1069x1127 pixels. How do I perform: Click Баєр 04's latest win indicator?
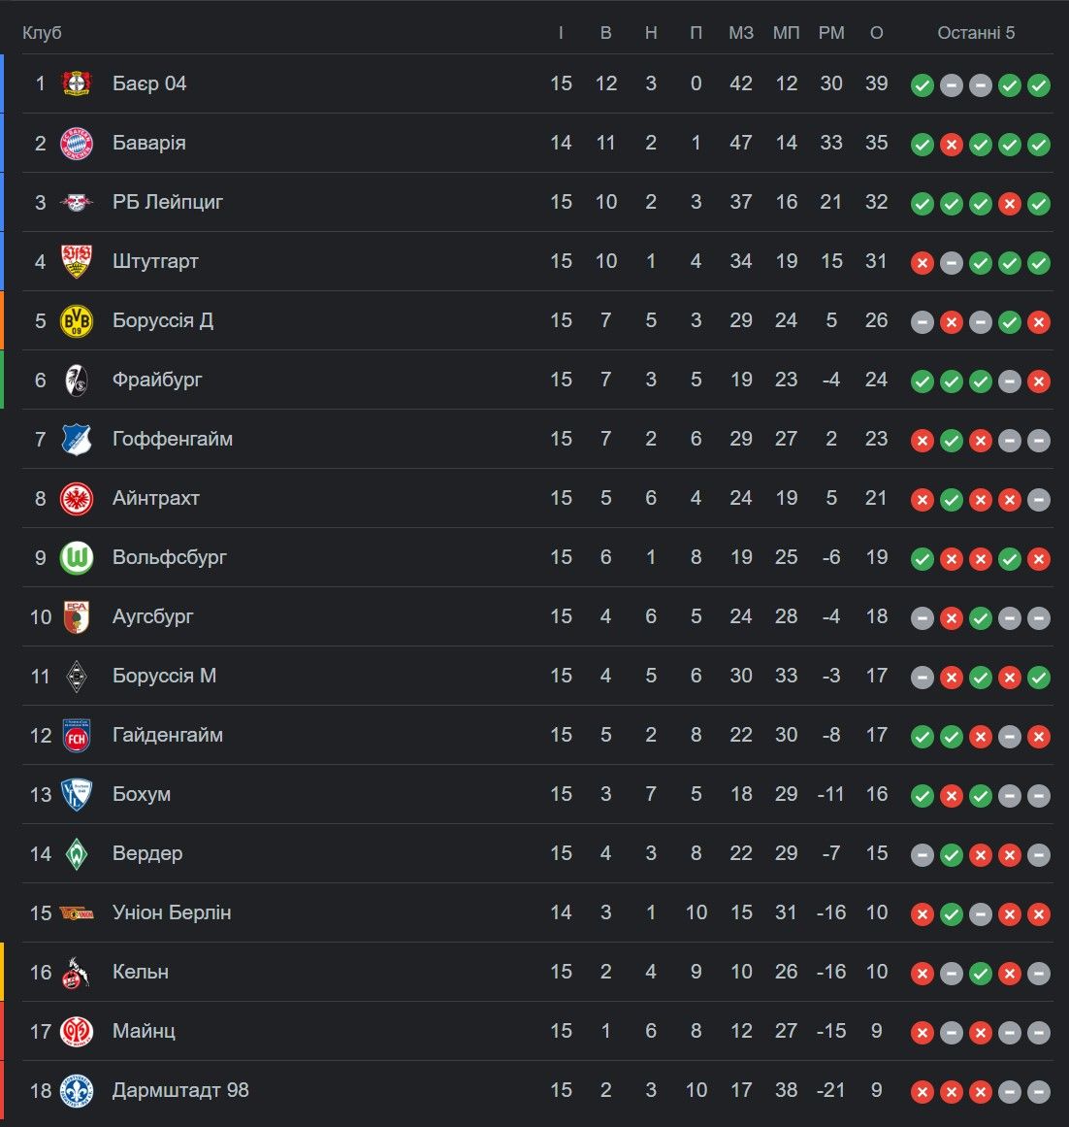click(1039, 84)
